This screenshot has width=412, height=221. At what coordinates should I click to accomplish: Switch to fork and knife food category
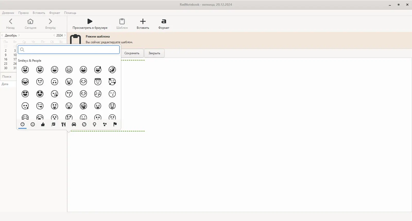(64, 124)
